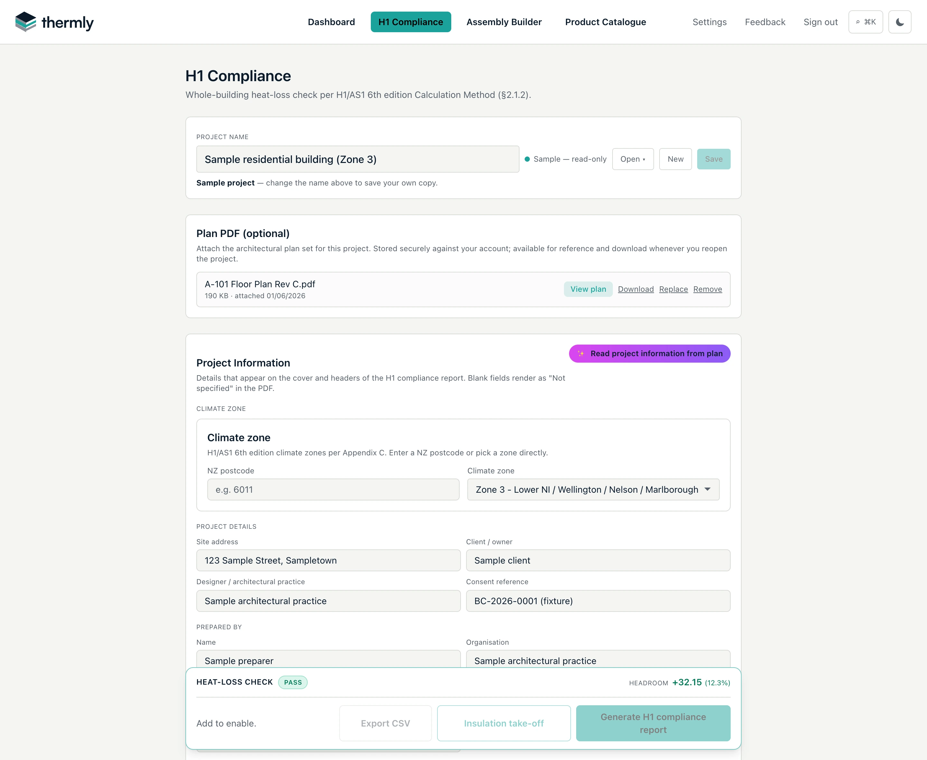
Task: Toggle dark mode with the moon icon
Action: click(899, 22)
